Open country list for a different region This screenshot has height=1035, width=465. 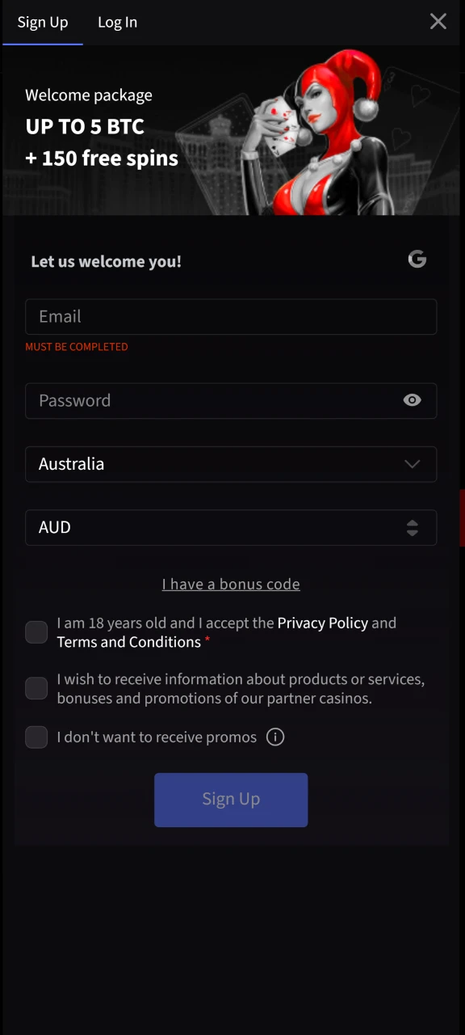click(x=231, y=463)
